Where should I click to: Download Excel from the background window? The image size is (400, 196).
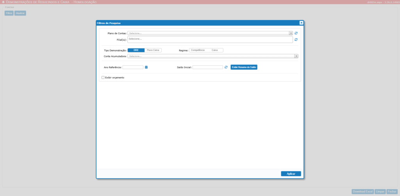pos(362,191)
